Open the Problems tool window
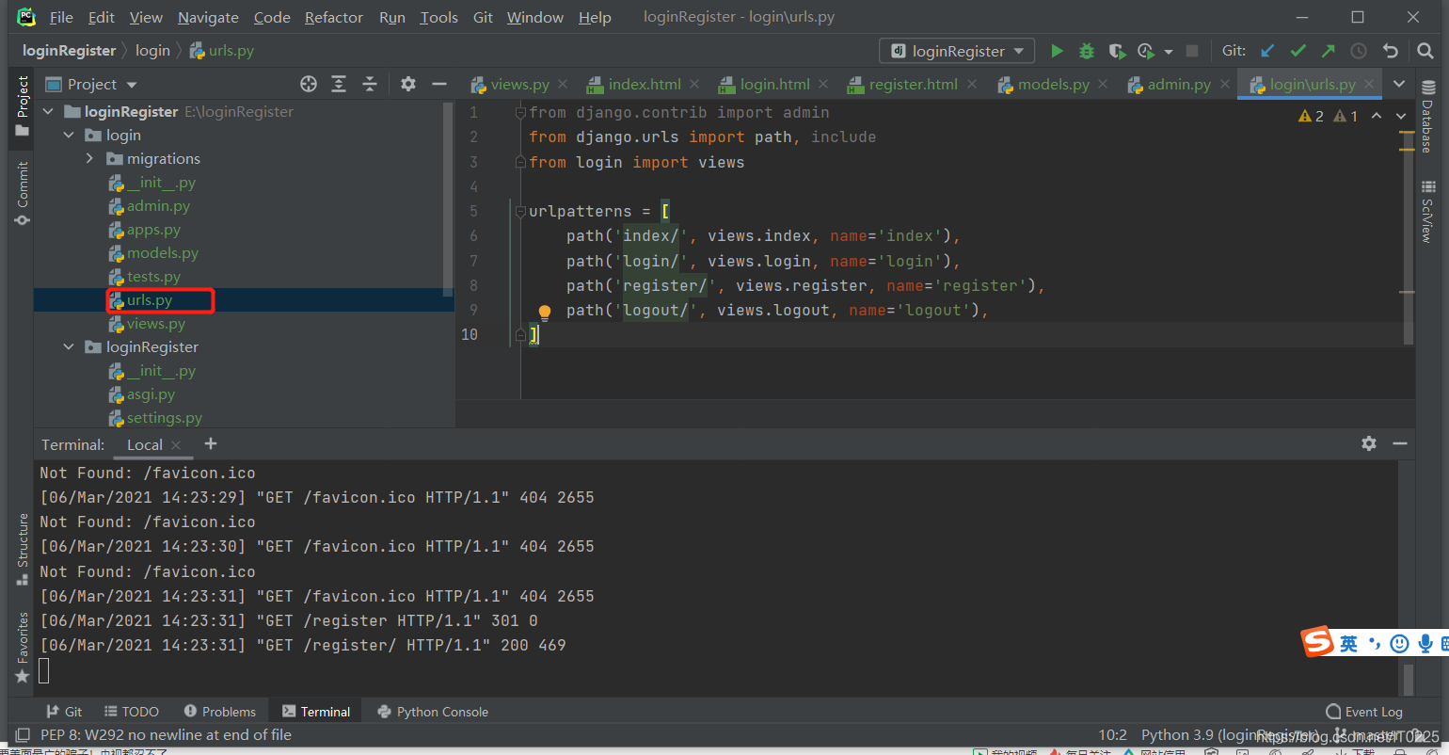Viewport: 1449px width, 755px height. pos(219,712)
